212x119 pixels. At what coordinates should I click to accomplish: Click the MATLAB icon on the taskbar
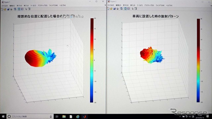click(85, 116)
